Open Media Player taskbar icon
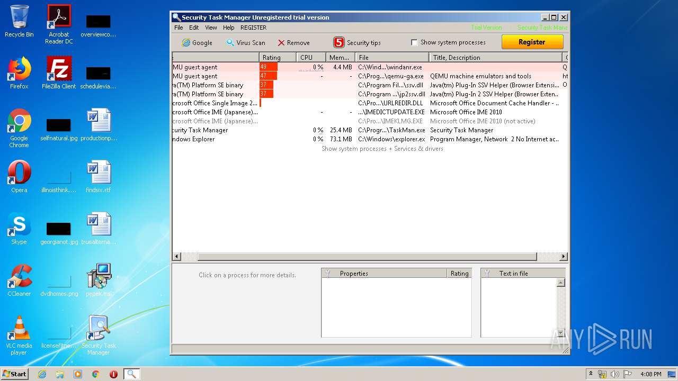This screenshot has height=381, width=678. tap(78, 374)
